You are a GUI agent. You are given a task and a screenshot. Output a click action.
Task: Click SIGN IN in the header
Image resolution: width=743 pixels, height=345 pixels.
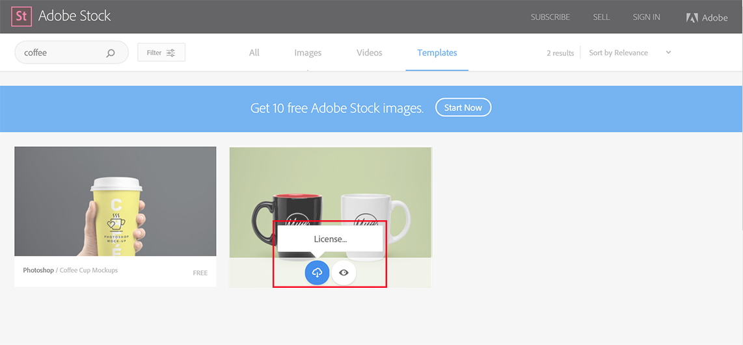(x=646, y=17)
